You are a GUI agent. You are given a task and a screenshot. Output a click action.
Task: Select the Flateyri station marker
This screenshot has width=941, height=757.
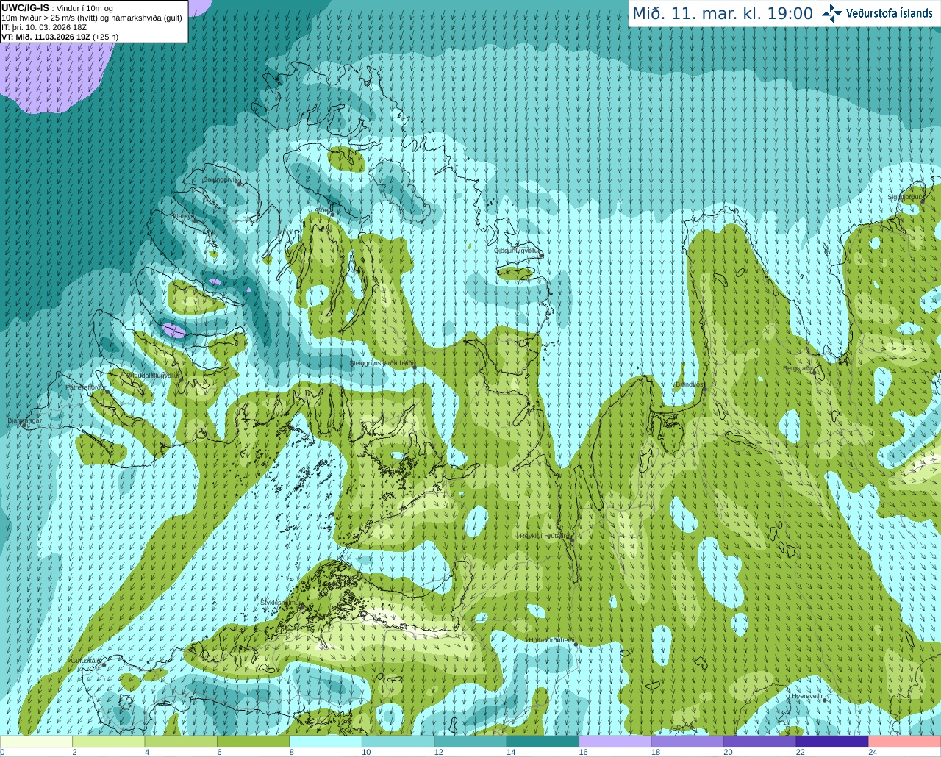tap(196, 221)
